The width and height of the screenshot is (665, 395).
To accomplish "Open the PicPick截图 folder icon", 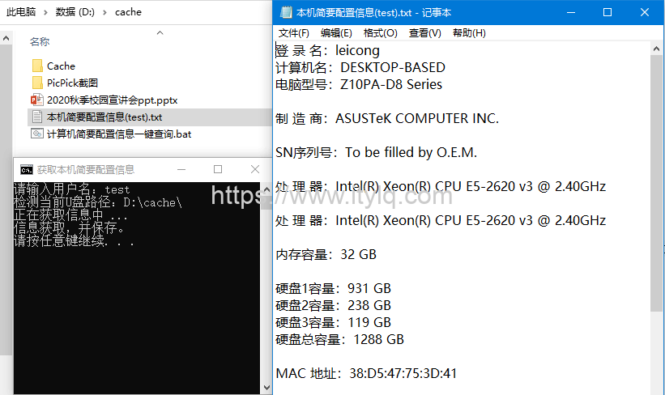I will click(x=37, y=83).
